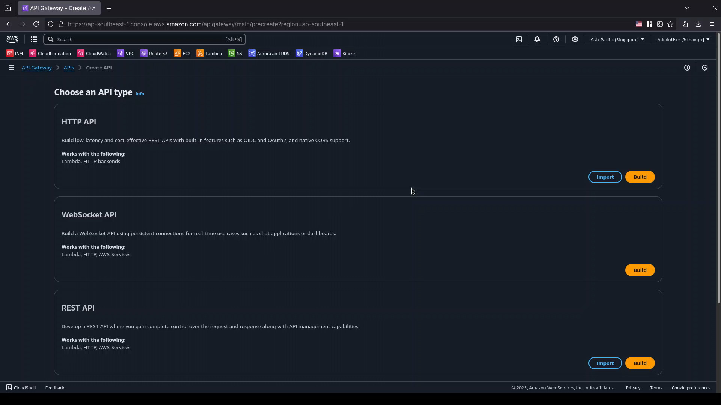This screenshot has width=721, height=405.
Task: Open the notifications bell
Action: point(537,39)
